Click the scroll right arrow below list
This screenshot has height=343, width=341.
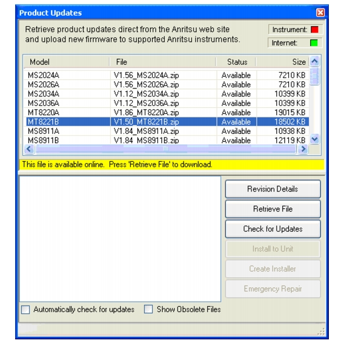[x=303, y=149]
